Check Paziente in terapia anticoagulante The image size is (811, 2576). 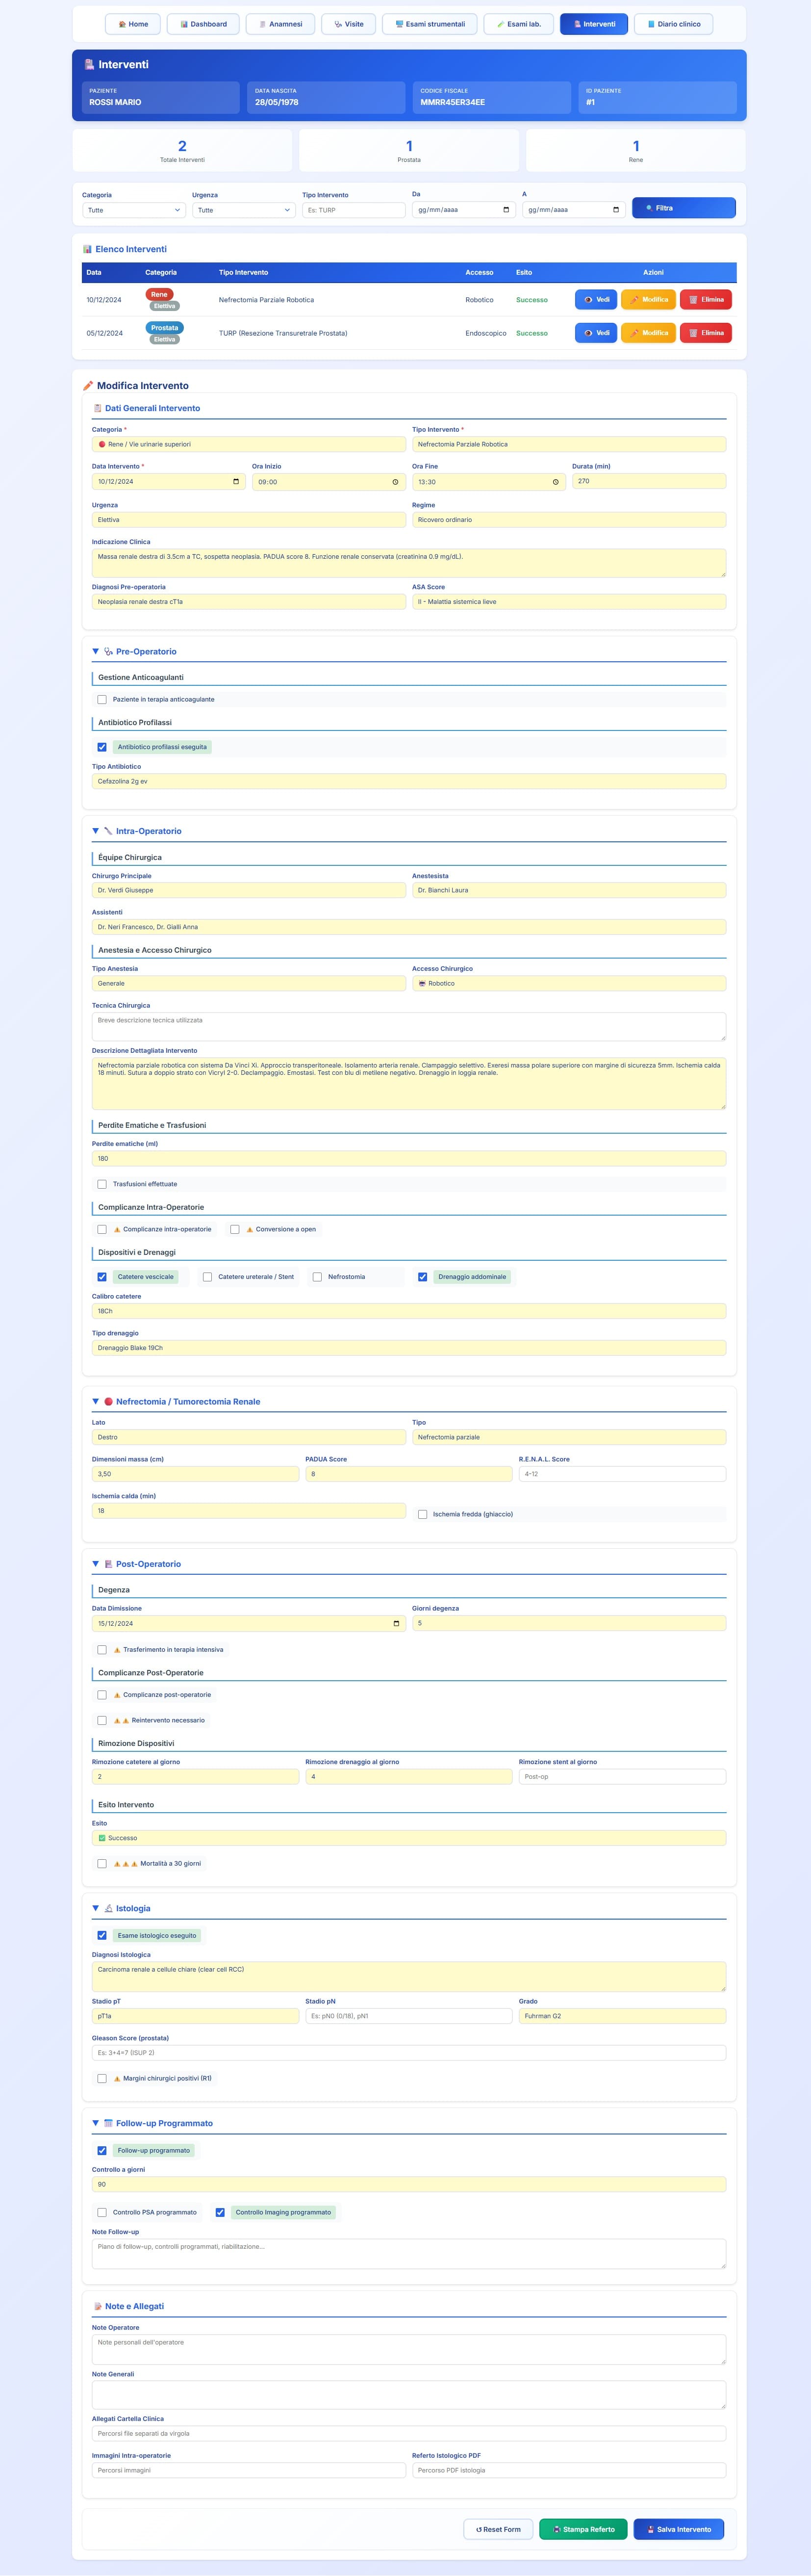pos(102,700)
